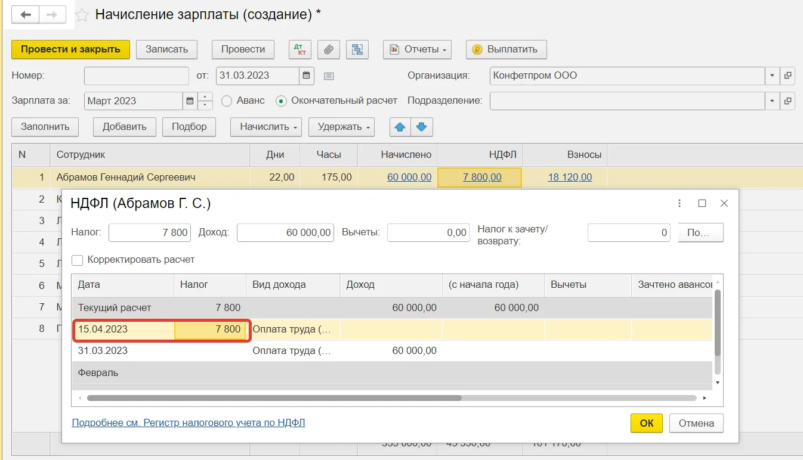
Task: Click the Добавить button
Action: [125, 127]
